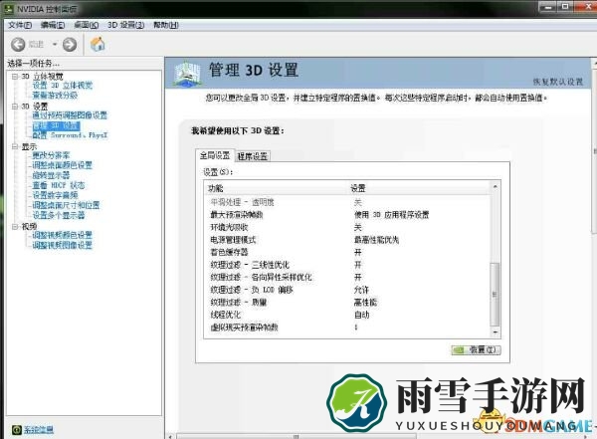Select the 线程优化 setting row
This screenshot has height=439, width=597.
pyautogui.click(x=347, y=315)
